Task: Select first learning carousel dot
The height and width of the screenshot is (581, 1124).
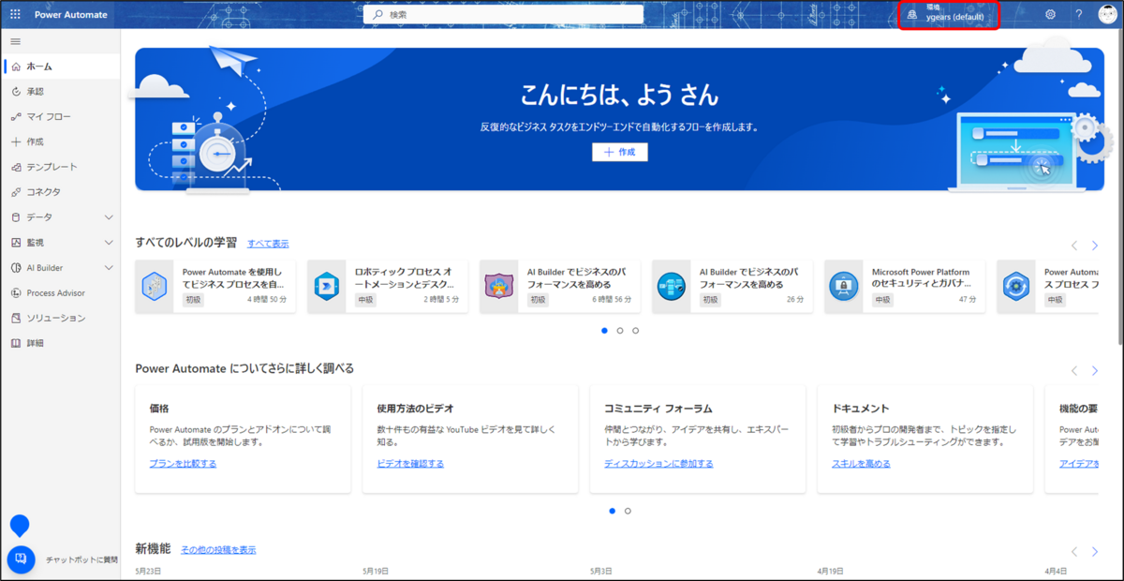Action: point(604,331)
